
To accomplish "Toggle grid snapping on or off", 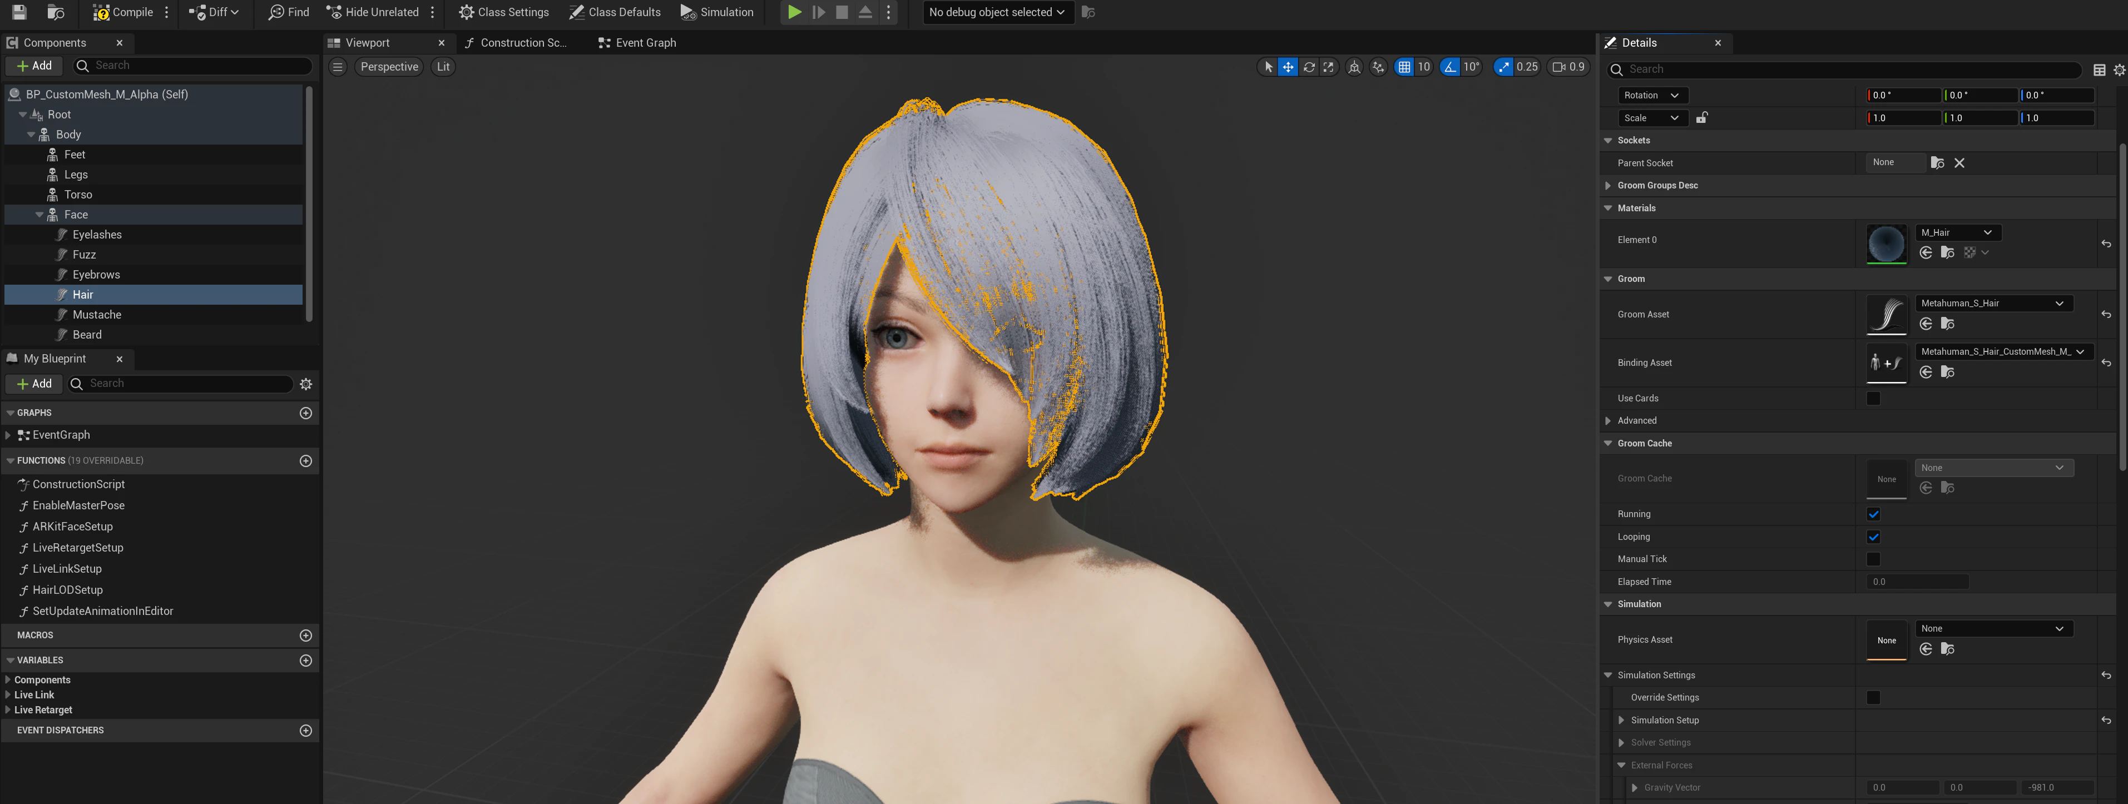I will coord(1403,67).
